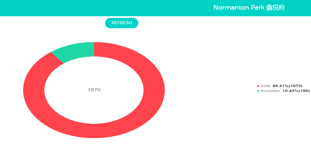Screen dimensions: 311x147
Task: Click the (195) available units count
Action: 304,91
